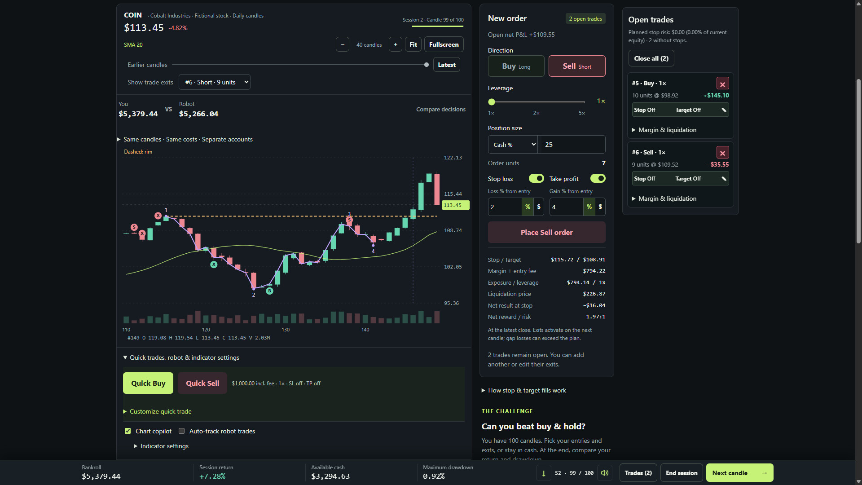This screenshot has height=485, width=862.
Task: Adjust the Leverage slider handle
Action: coord(492,102)
